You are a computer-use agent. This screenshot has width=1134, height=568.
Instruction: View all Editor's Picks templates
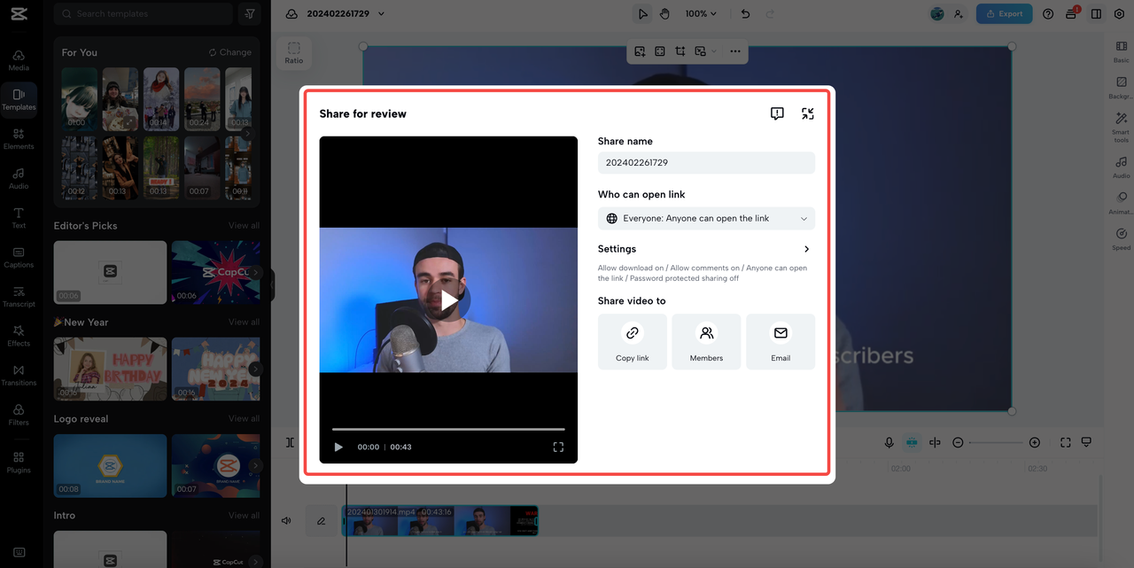244,226
